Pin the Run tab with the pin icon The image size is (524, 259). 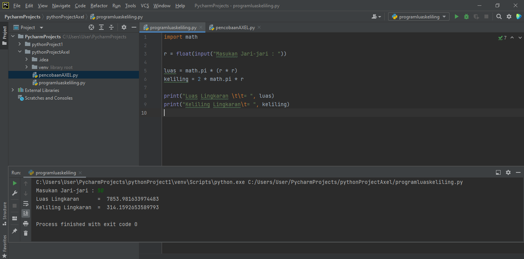(14, 231)
